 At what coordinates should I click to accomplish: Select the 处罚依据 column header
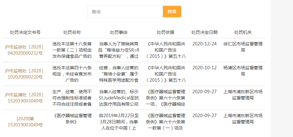[x=166, y=32]
